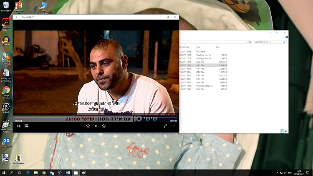Open Audacity from the desktop

pyautogui.click(x=6, y=40)
